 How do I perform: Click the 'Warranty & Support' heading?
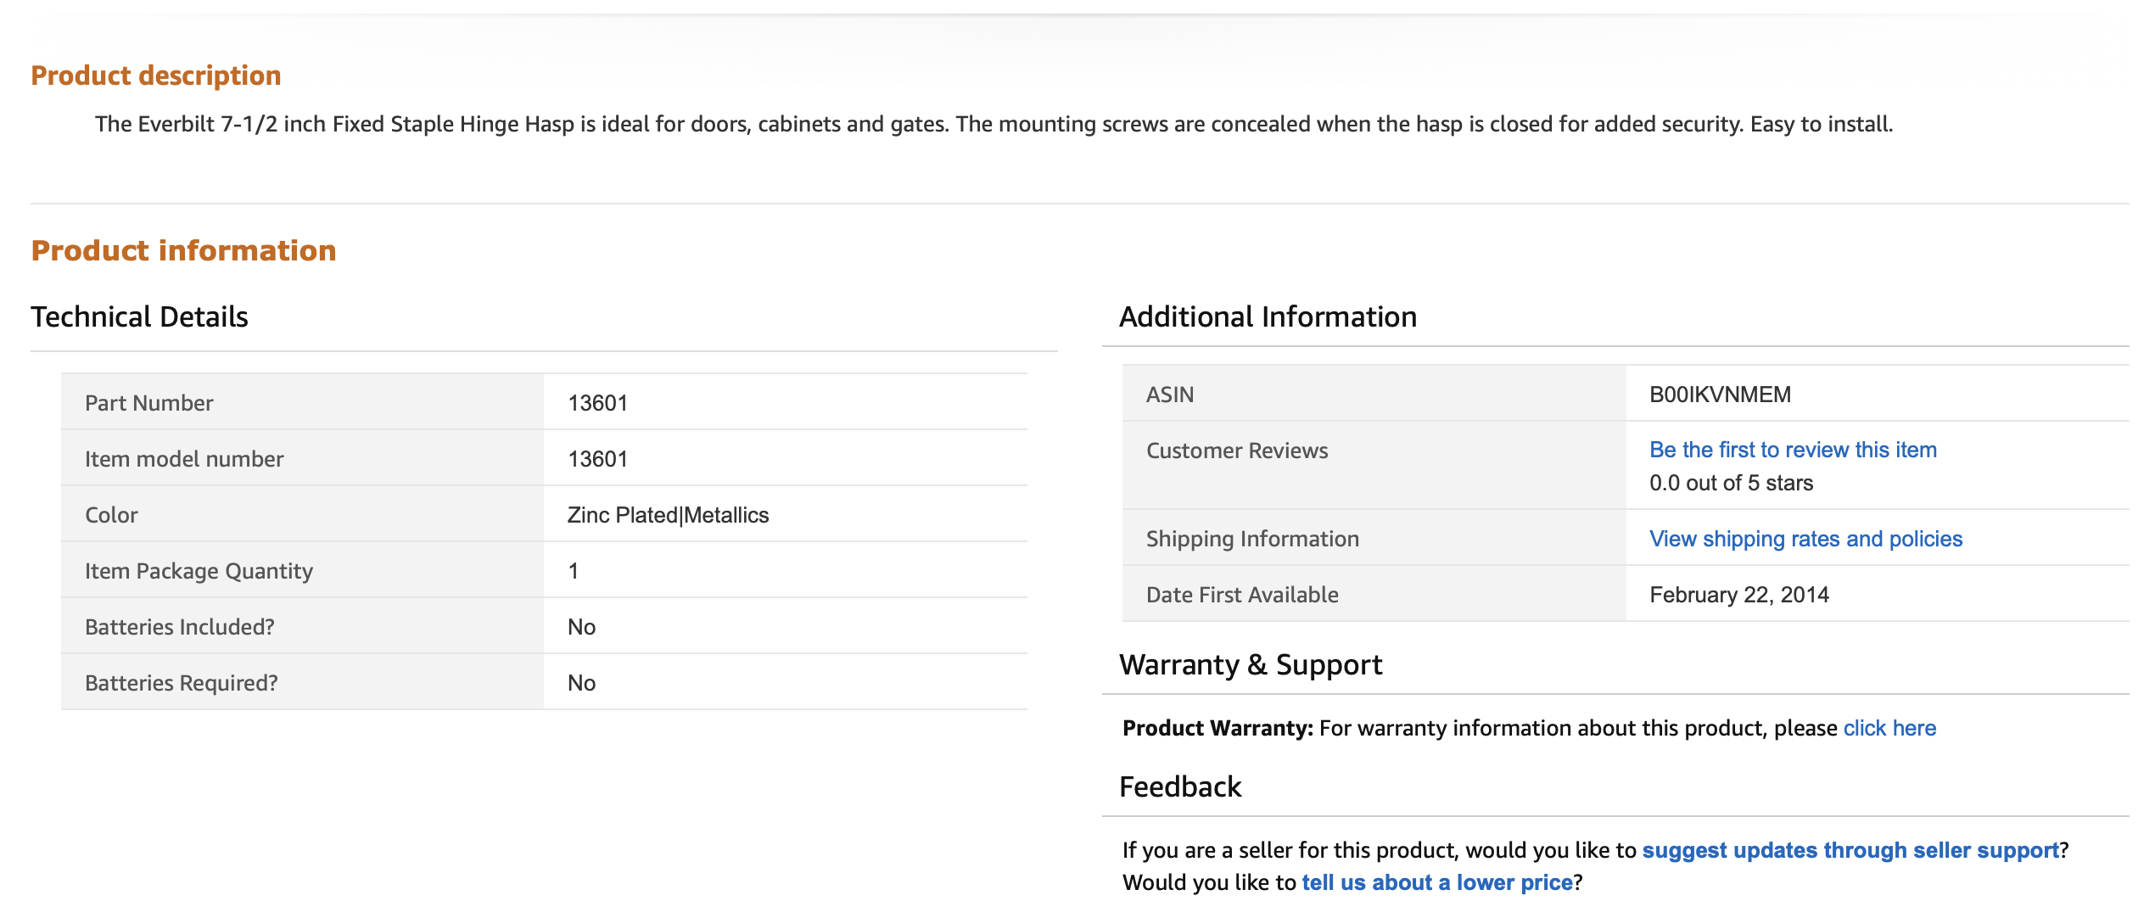point(1250,664)
